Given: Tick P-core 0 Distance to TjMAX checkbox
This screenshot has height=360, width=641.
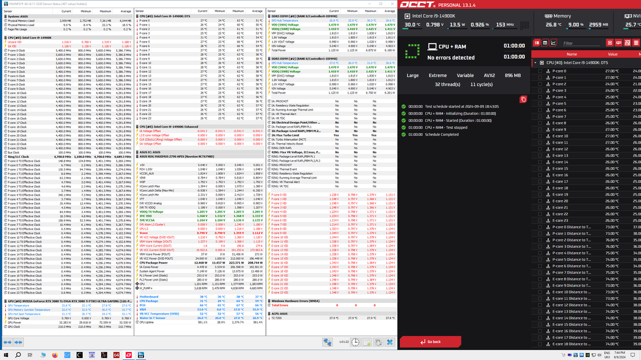Looking at the screenshot, I should click(540, 227).
